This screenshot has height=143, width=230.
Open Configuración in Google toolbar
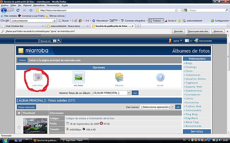tap(220, 21)
